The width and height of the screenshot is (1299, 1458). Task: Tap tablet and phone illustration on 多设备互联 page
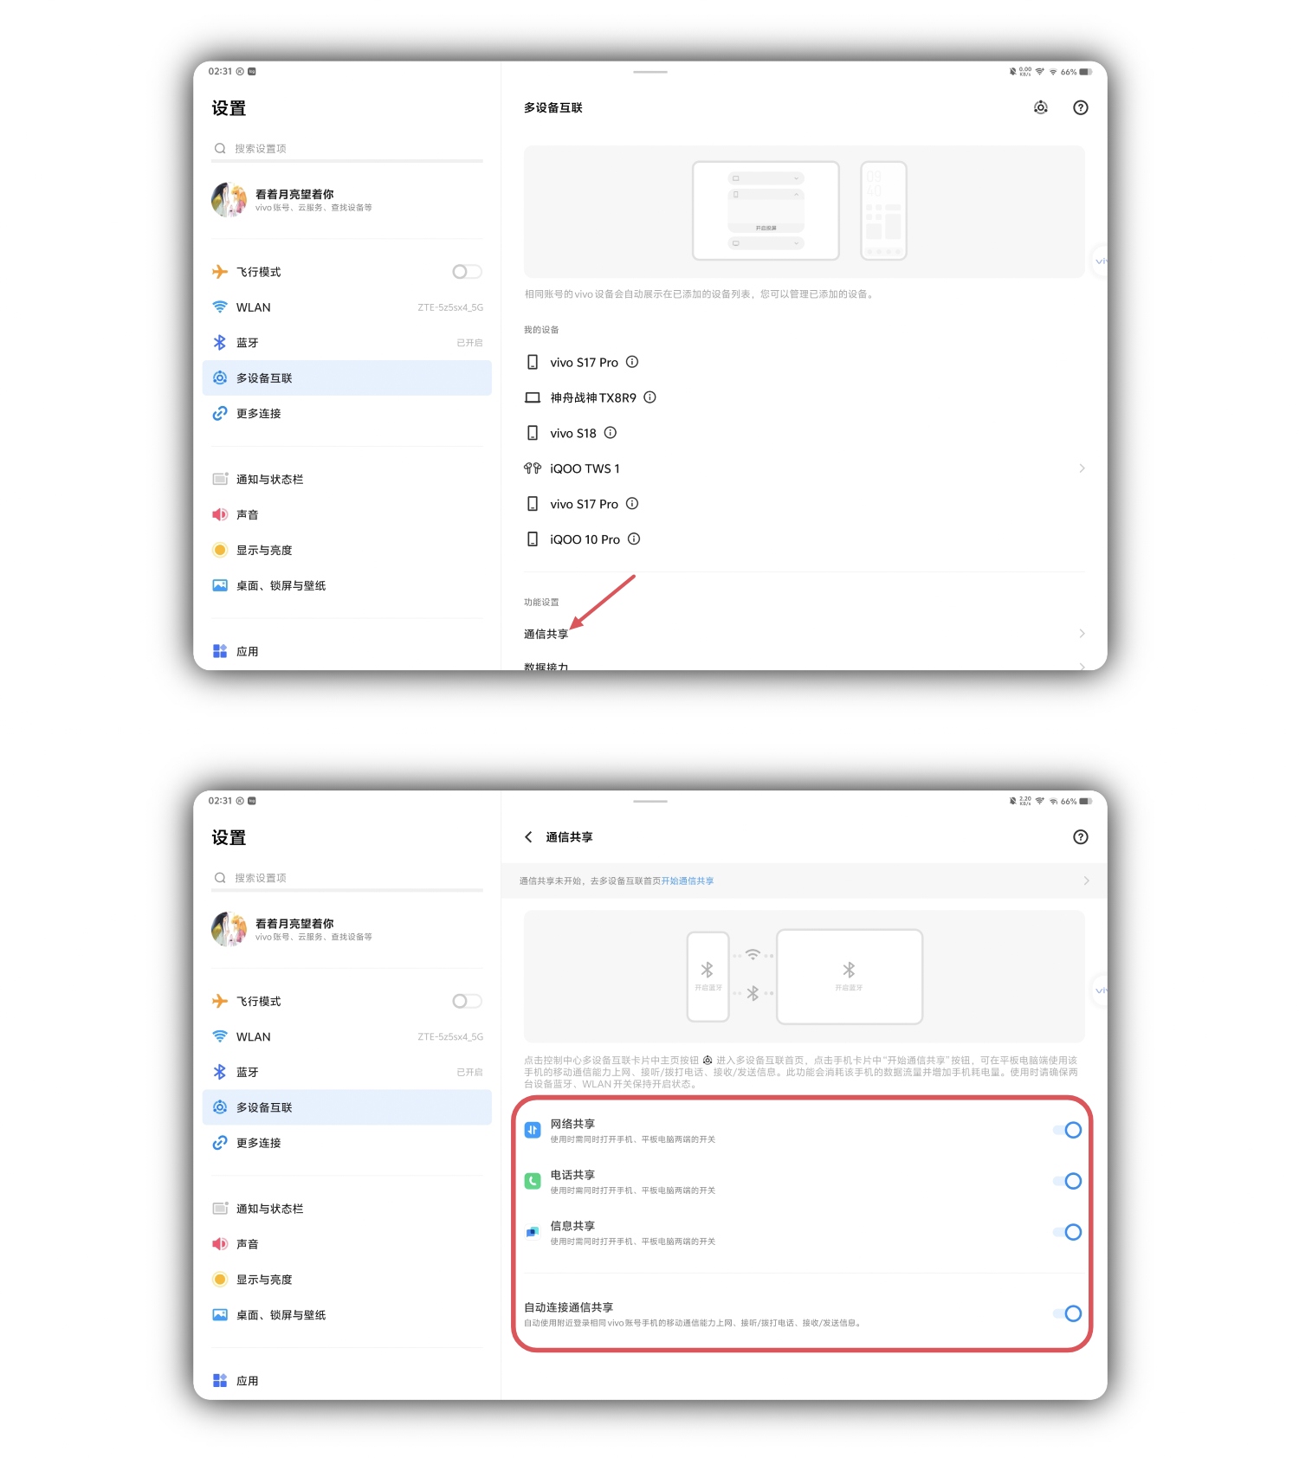(x=804, y=211)
